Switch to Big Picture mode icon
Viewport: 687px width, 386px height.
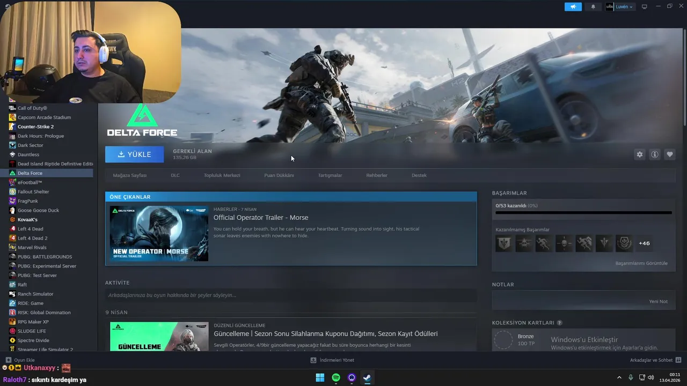(645, 6)
